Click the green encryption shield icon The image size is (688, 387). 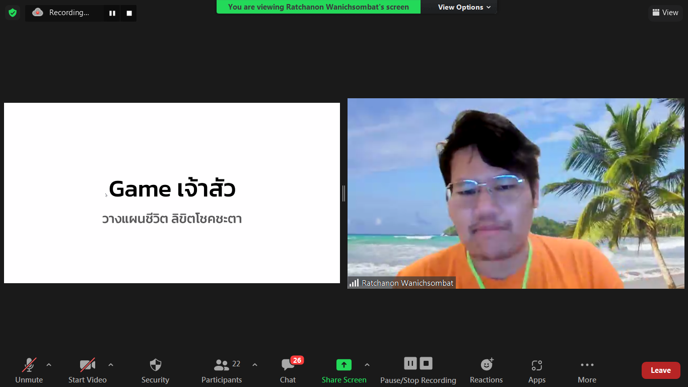[13, 13]
